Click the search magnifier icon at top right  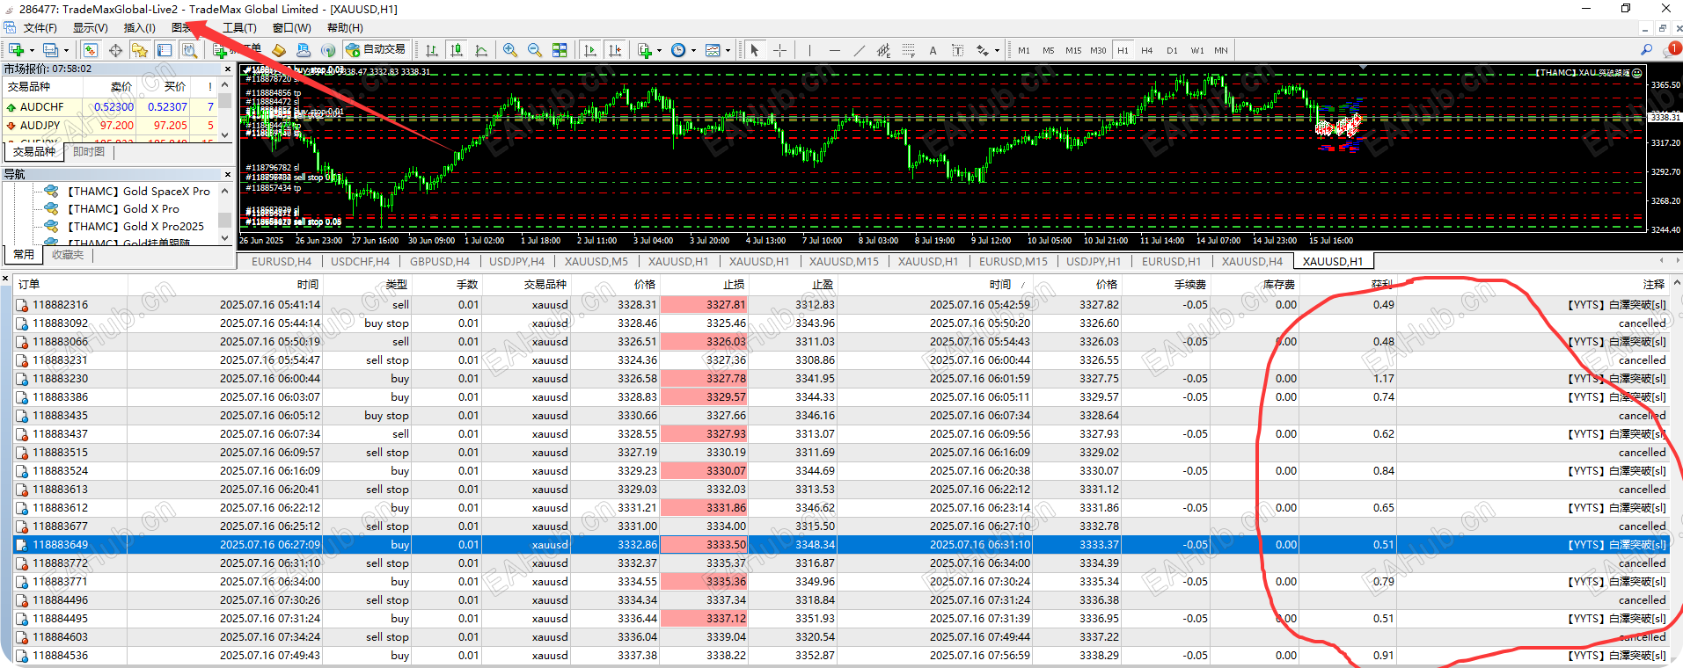[x=1646, y=50]
